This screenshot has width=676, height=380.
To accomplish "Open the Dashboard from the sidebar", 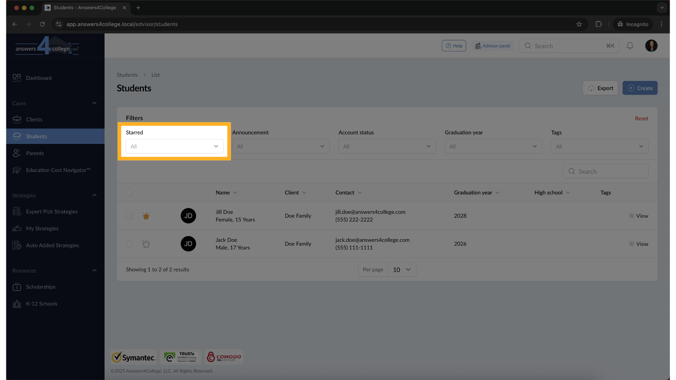I will point(39,78).
